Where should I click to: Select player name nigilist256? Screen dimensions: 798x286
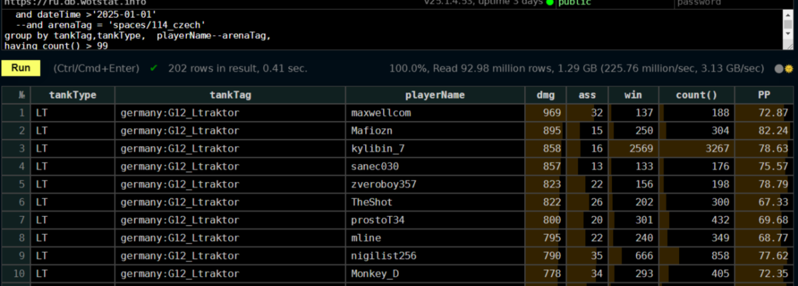click(384, 256)
